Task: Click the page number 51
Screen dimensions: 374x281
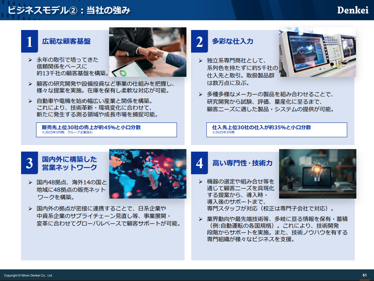Action: [364, 275]
